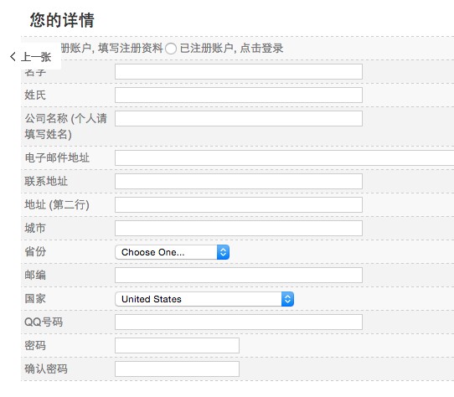
Task: Click the 电子邮件地址 email field
Action: (284, 157)
